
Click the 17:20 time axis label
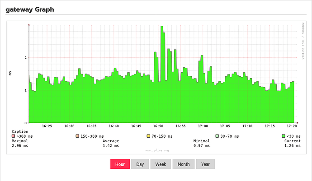tap(292, 126)
